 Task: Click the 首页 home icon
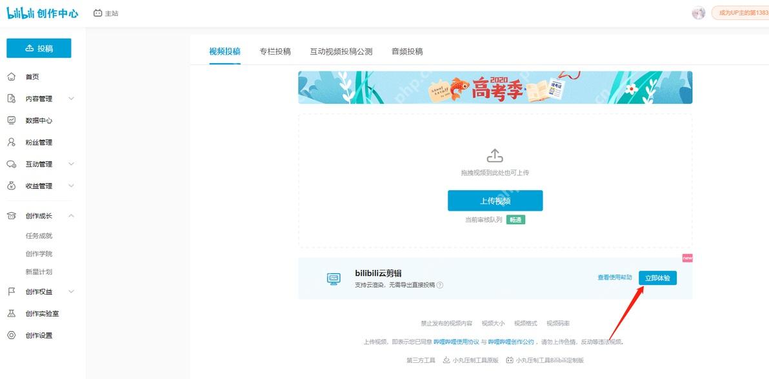pos(11,77)
